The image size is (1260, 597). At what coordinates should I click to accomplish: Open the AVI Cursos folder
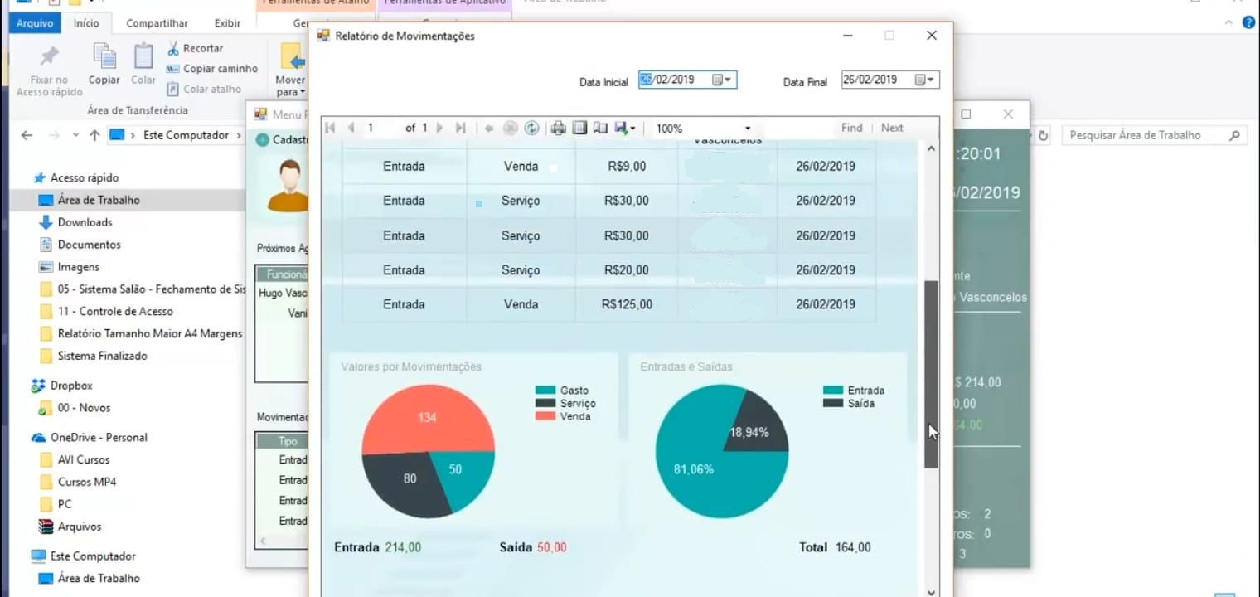pyautogui.click(x=83, y=459)
